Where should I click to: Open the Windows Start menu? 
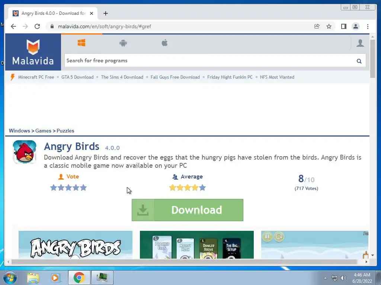(10, 278)
